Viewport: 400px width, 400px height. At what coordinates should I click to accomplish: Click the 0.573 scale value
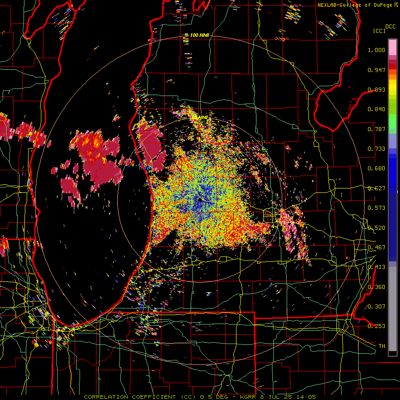[x=376, y=208]
